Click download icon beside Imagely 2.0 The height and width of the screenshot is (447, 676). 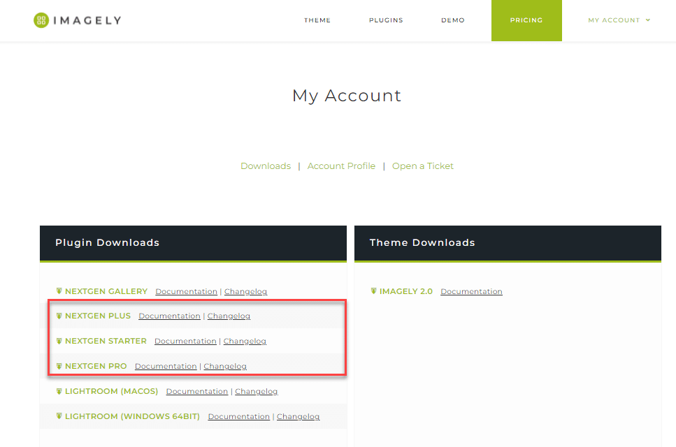coord(374,291)
